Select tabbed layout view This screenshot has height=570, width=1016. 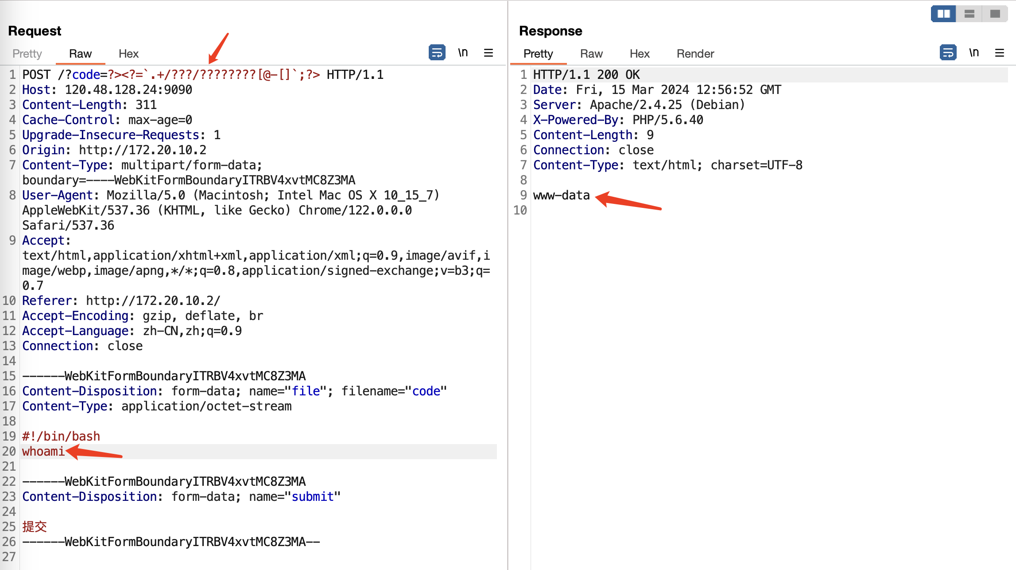(995, 14)
